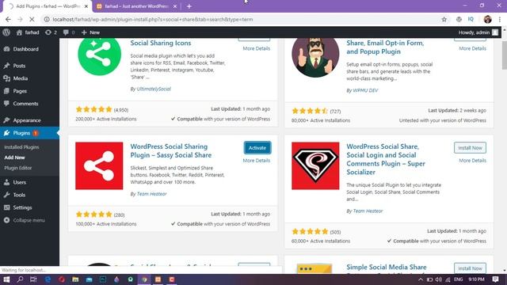Viewport: 507px width, 285px height.
Task: Click the mustached man plugin thumbnail
Action: 315,58
